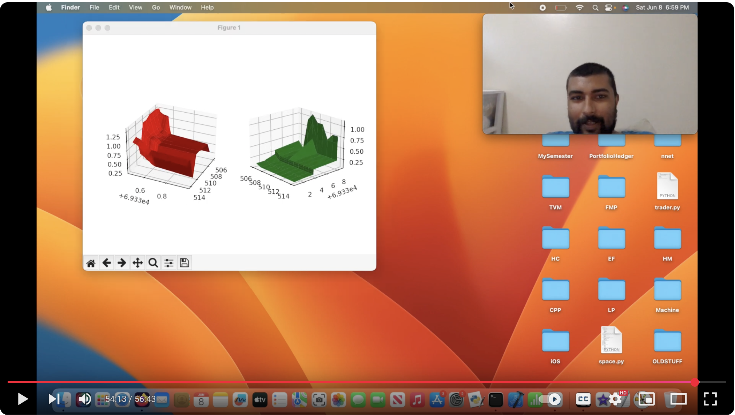This screenshot has height=415, width=735.
Task: Open Spotlight search in the menu bar
Action: coord(595,7)
